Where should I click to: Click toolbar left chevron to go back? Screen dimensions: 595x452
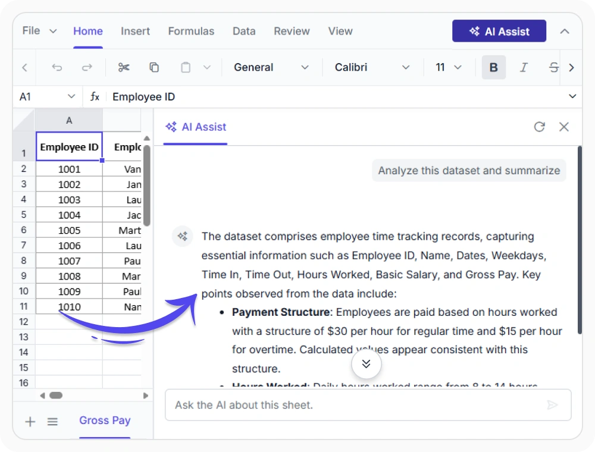pos(24,67)
